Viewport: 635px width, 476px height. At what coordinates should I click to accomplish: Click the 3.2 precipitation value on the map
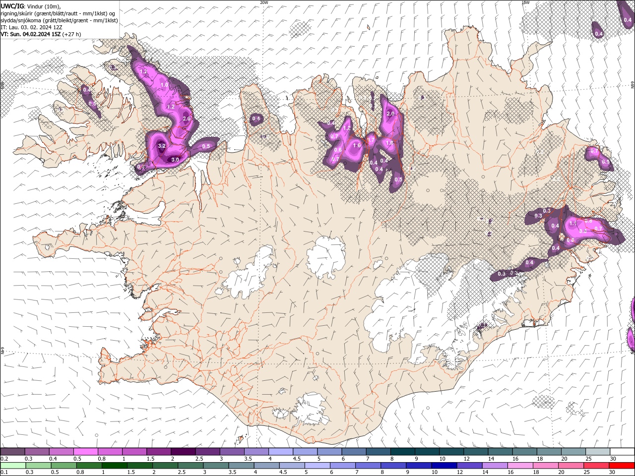(x=162, y=146)
